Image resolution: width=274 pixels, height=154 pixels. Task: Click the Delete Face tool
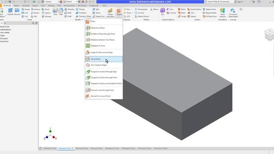click(98, 16)
